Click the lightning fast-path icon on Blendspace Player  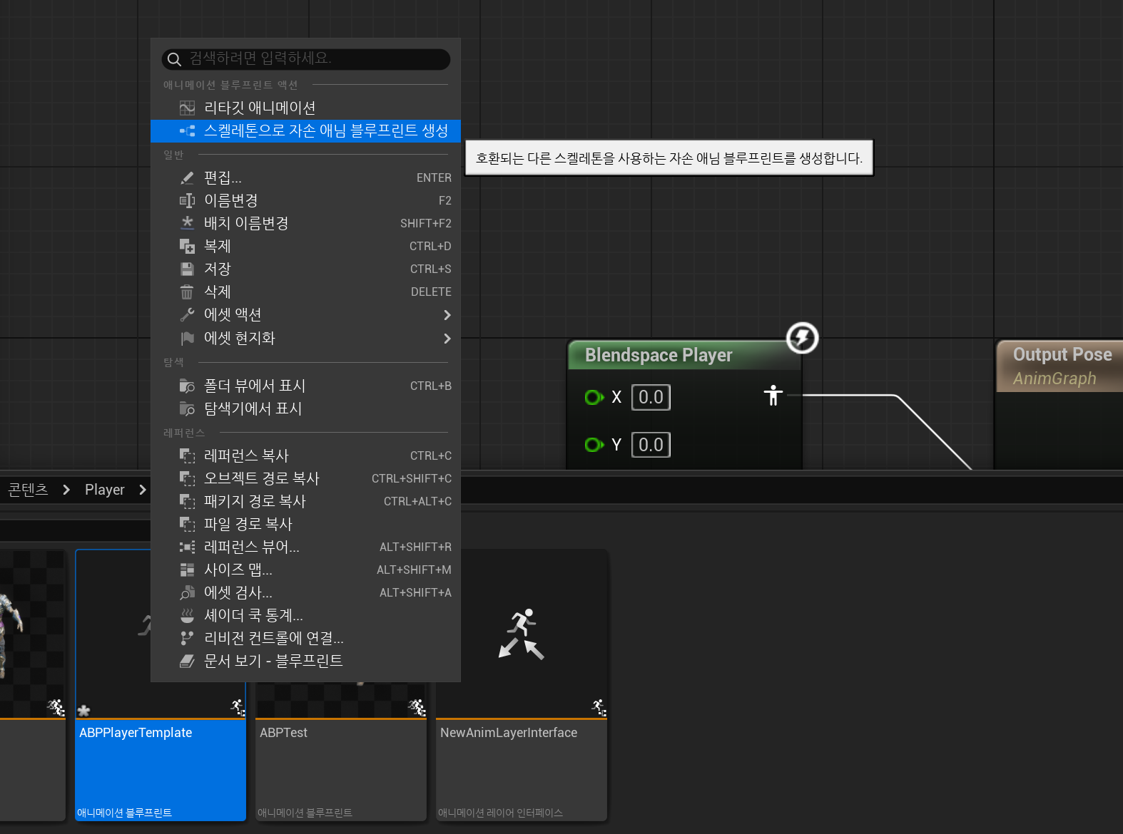[x=802, y=338]
